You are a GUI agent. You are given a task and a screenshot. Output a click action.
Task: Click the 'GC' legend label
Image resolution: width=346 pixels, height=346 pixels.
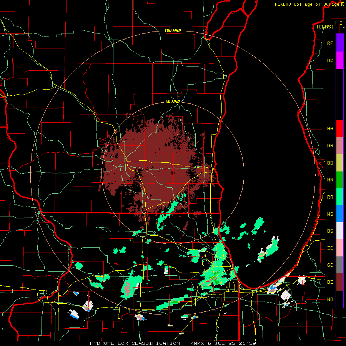330,265
